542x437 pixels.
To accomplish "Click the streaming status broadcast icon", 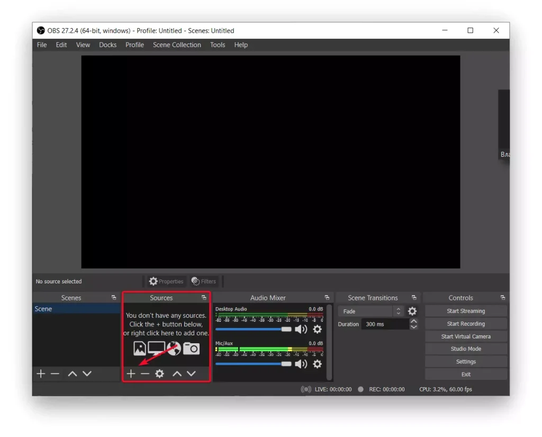I will 306,389.
